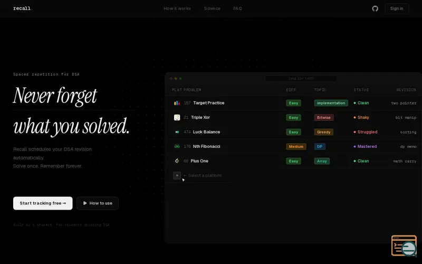Click the two pointer revision note

click(404, 103)
